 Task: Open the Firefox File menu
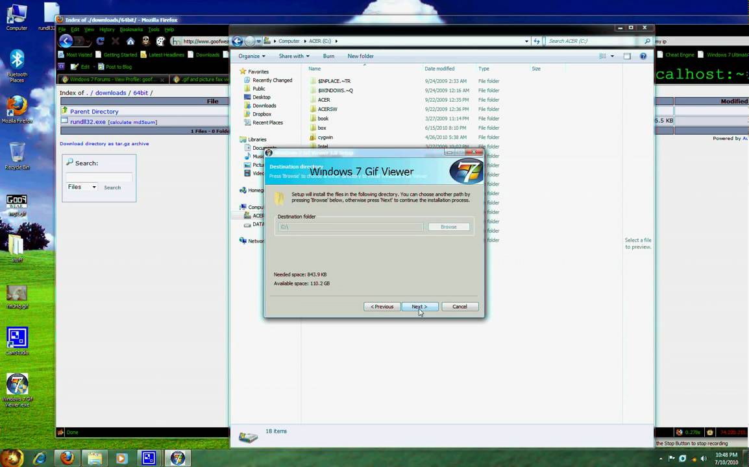[x=62, y=30]
